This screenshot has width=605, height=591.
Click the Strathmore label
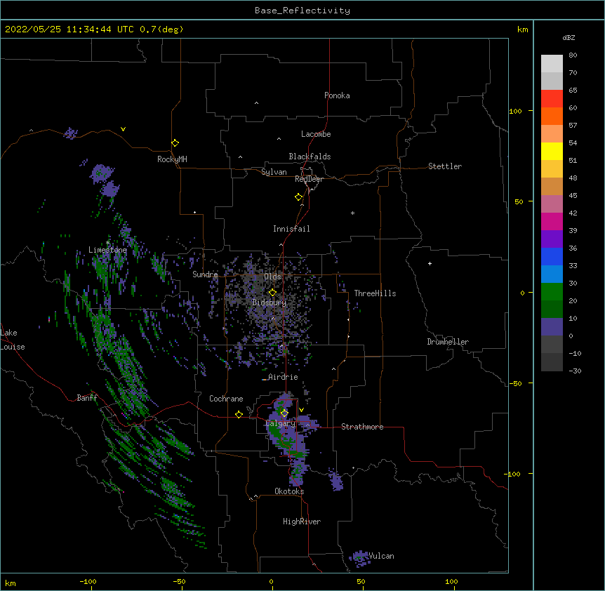(362, 427)
